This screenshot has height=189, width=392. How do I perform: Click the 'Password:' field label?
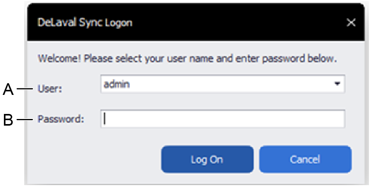click(61, 119)
